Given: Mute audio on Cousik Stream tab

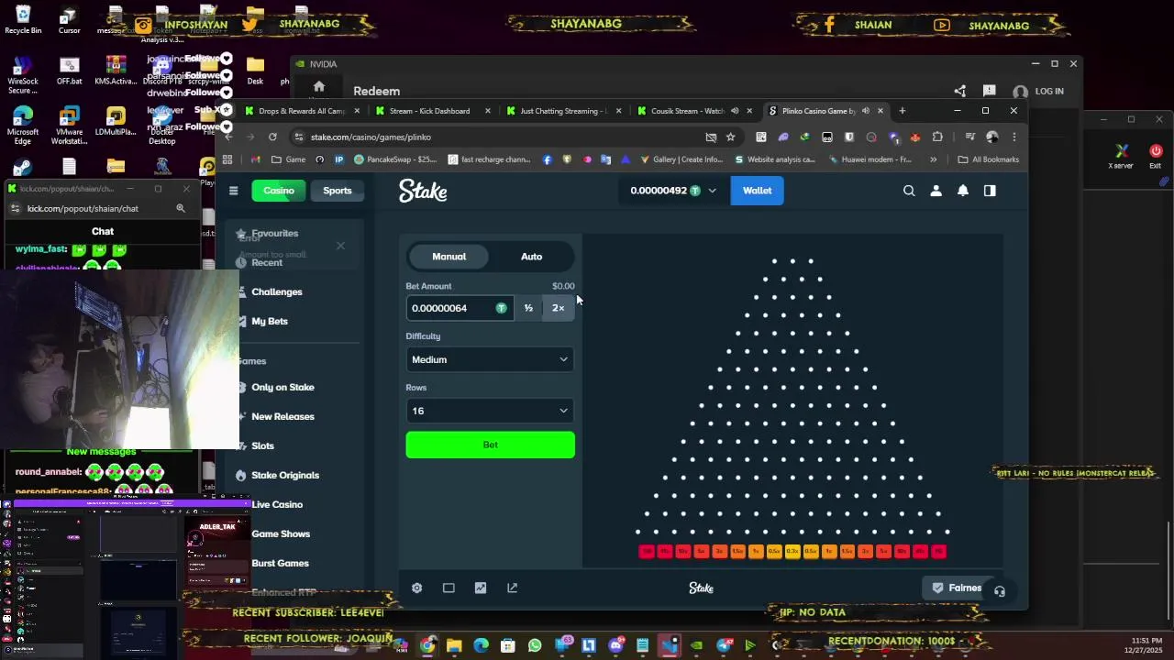Looking at the screenshot, I should click(734, 111).
